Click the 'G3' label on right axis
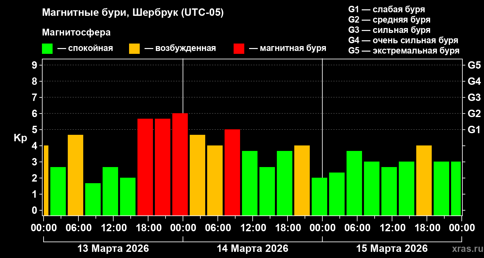 pos(474,97)
